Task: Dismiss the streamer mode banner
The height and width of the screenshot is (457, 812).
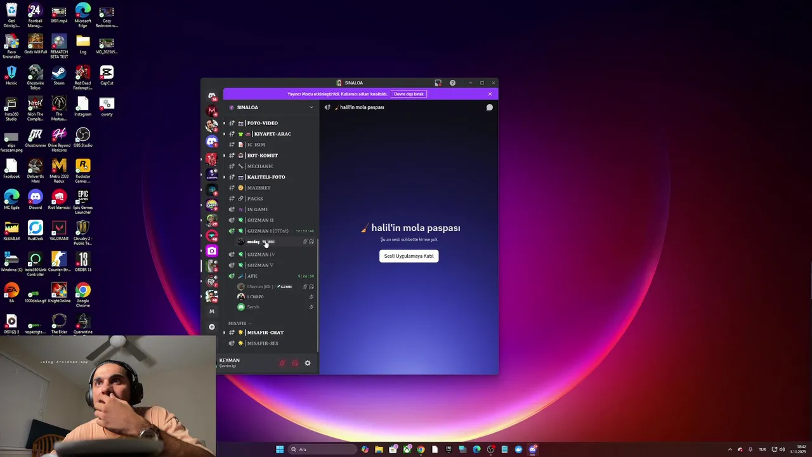Action: coord(490,94)
